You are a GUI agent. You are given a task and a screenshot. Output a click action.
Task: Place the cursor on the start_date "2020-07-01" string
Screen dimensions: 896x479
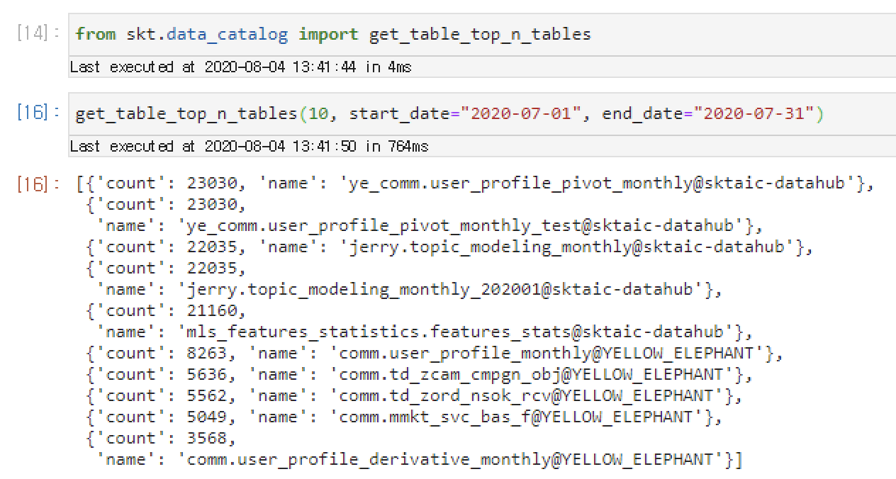pyautogui.click(x=520, y=113)
